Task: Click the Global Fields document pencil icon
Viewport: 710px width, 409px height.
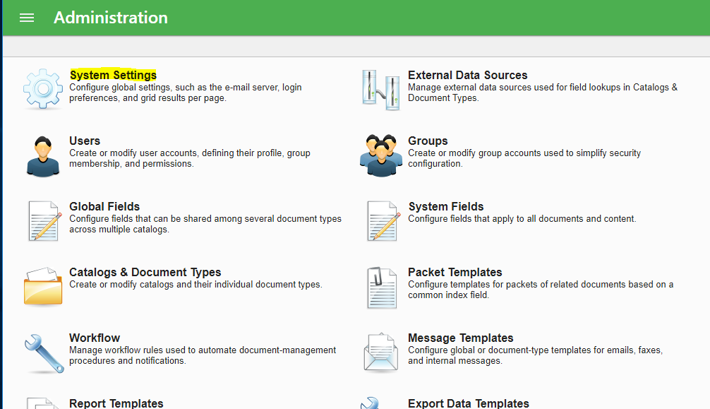Action: (45, 221)
